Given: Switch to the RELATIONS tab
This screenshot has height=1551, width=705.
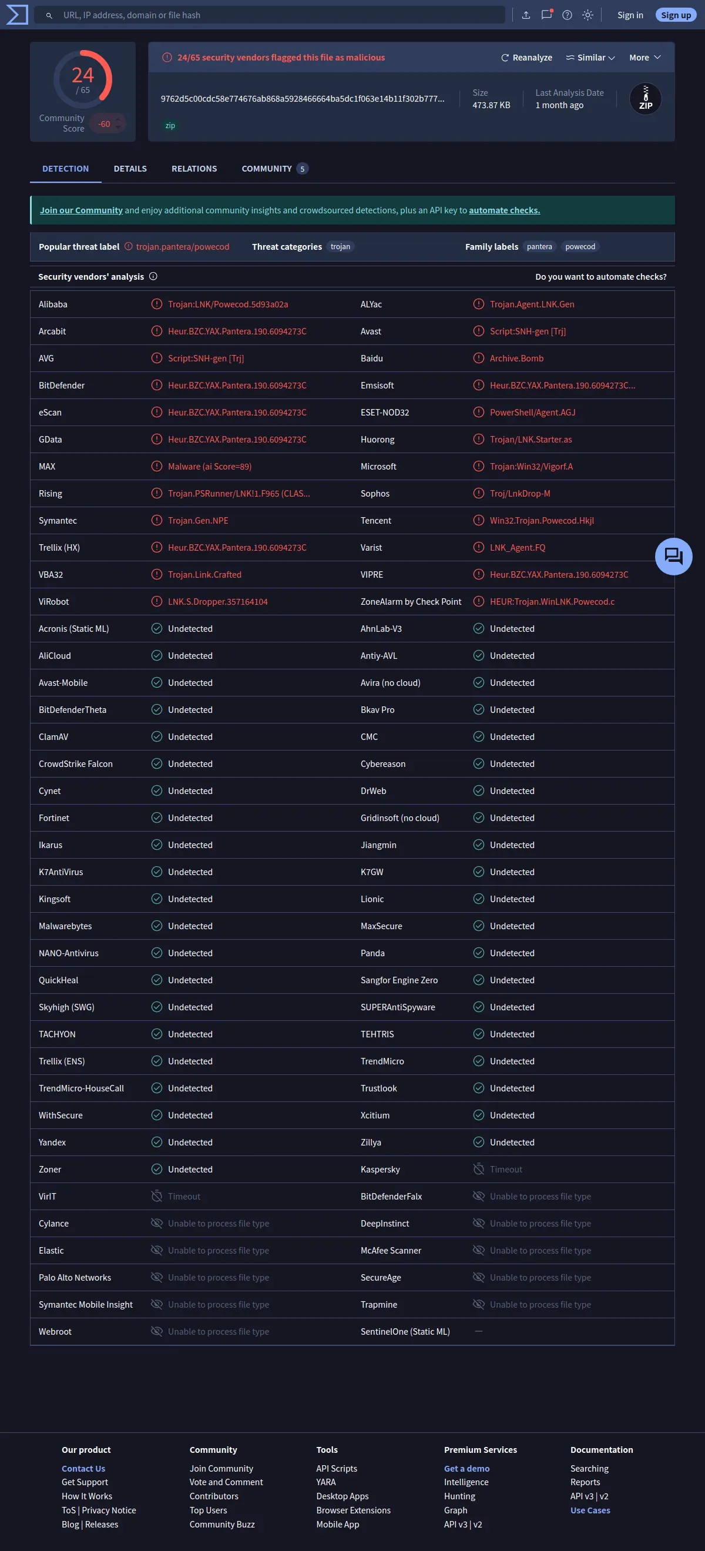Looking at the screenshot, I should [x=194, y=169].
